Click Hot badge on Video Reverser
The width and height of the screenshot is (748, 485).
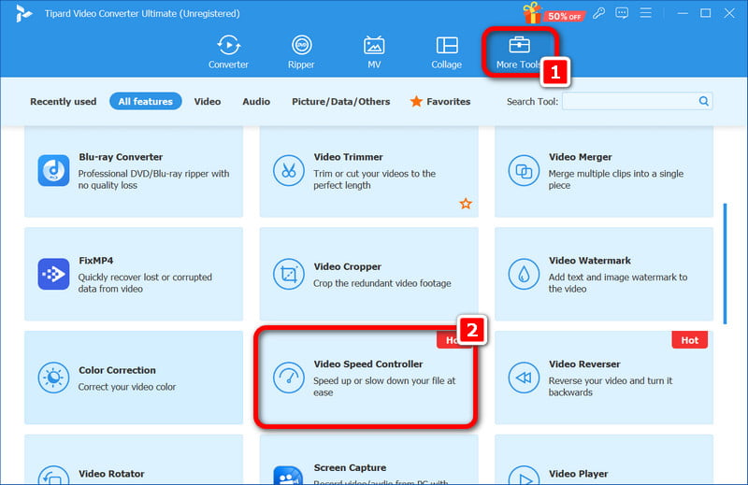(x=689, y=340)
